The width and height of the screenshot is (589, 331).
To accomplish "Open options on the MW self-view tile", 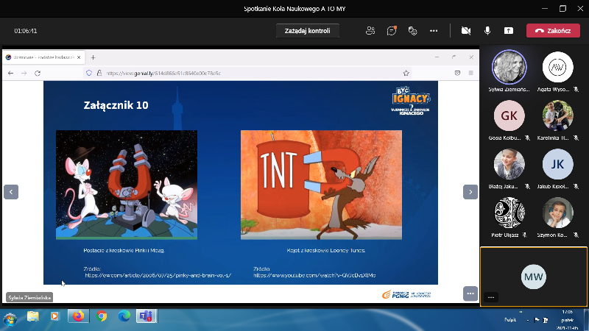I will pos(491,297).
